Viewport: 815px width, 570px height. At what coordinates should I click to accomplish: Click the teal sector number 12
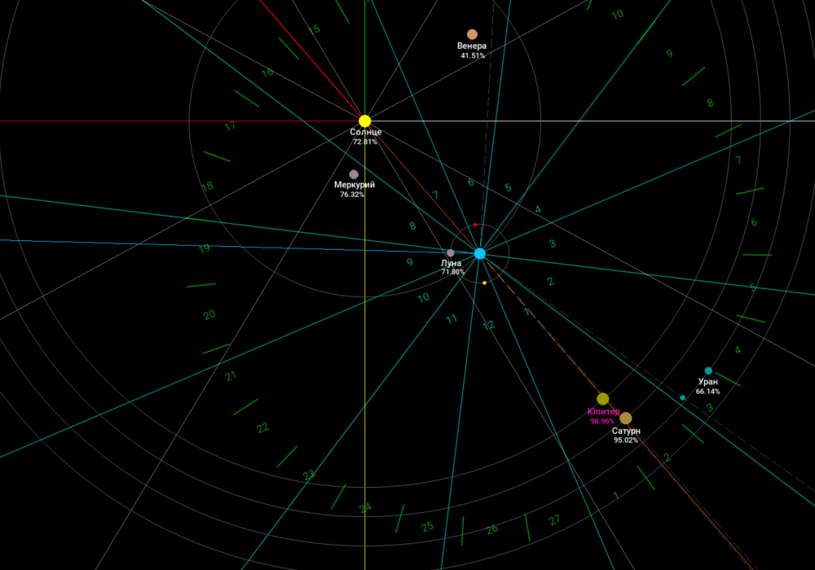[488, 326]
